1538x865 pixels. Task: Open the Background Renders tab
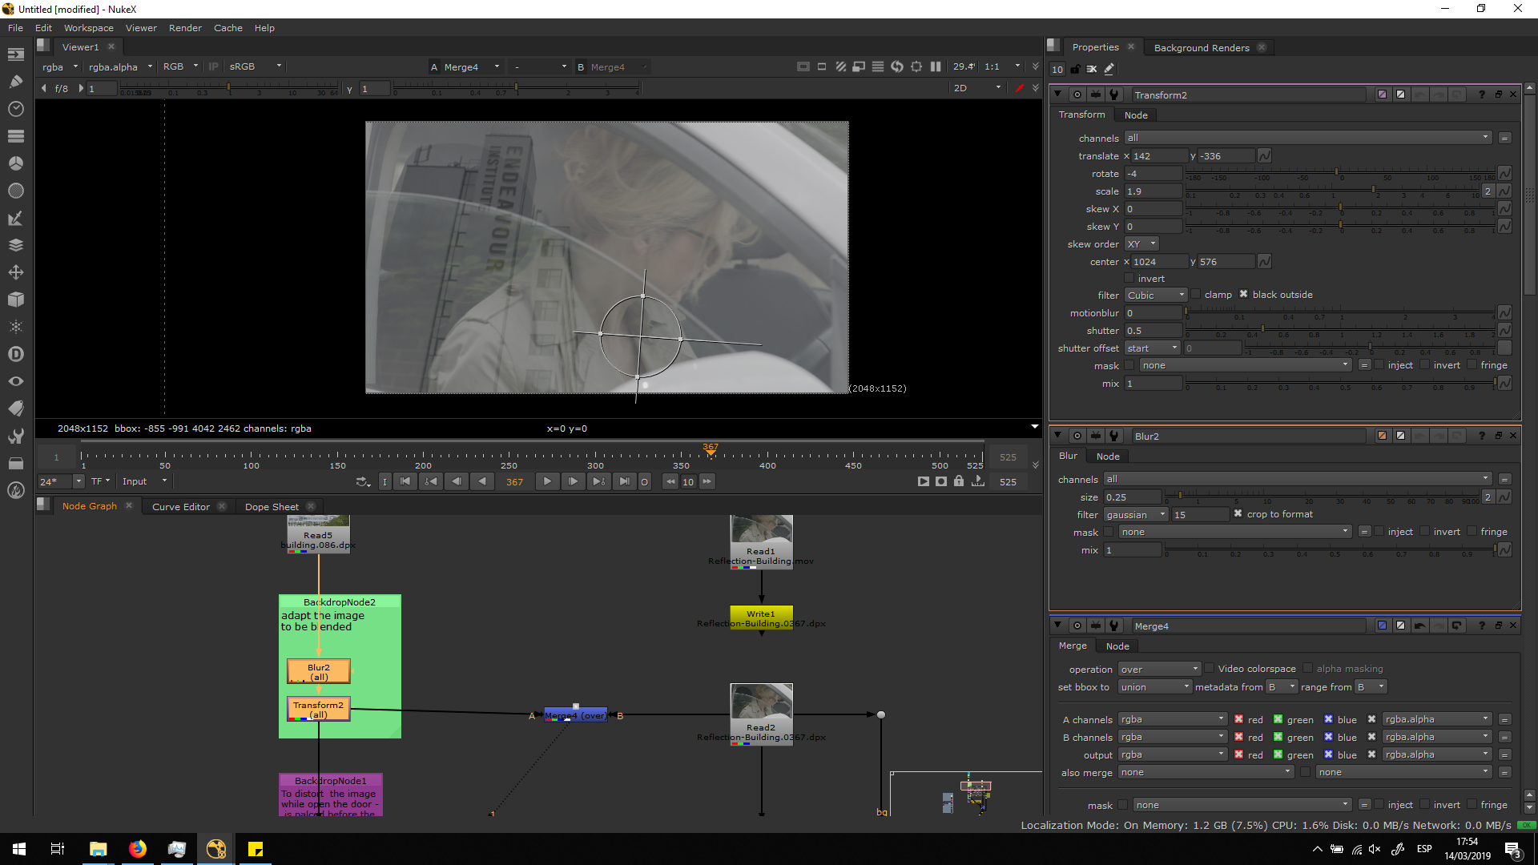click(x=1201, y=48)
